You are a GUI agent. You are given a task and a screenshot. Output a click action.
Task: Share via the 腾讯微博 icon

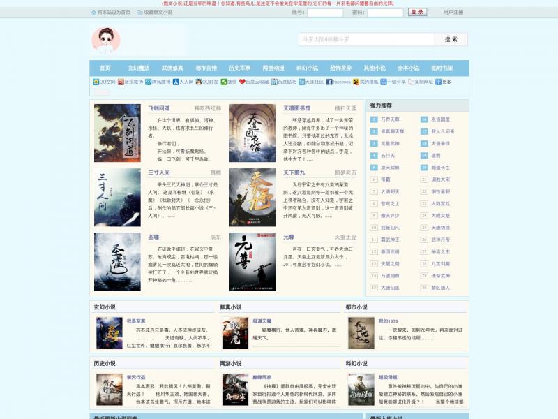tap(149, 82)
